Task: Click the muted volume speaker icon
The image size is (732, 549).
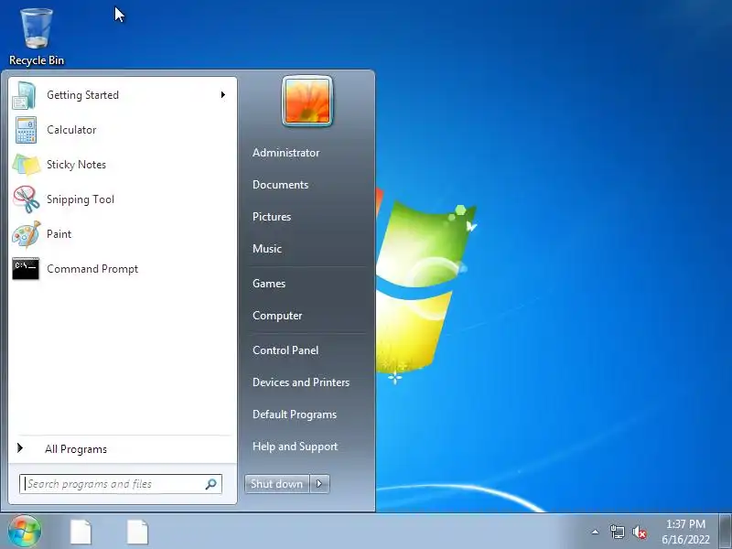Action: [640, 533]
